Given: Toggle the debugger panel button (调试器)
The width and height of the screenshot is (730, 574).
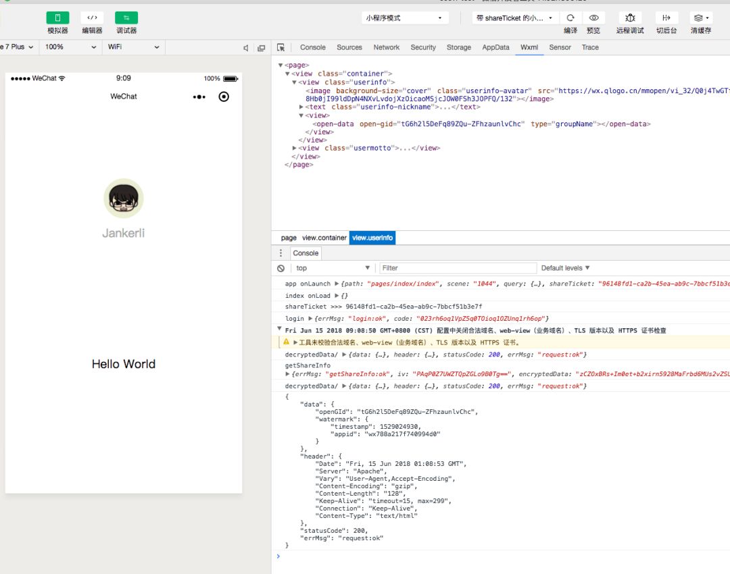Looking at the screenshot, I should pos(126,18).
